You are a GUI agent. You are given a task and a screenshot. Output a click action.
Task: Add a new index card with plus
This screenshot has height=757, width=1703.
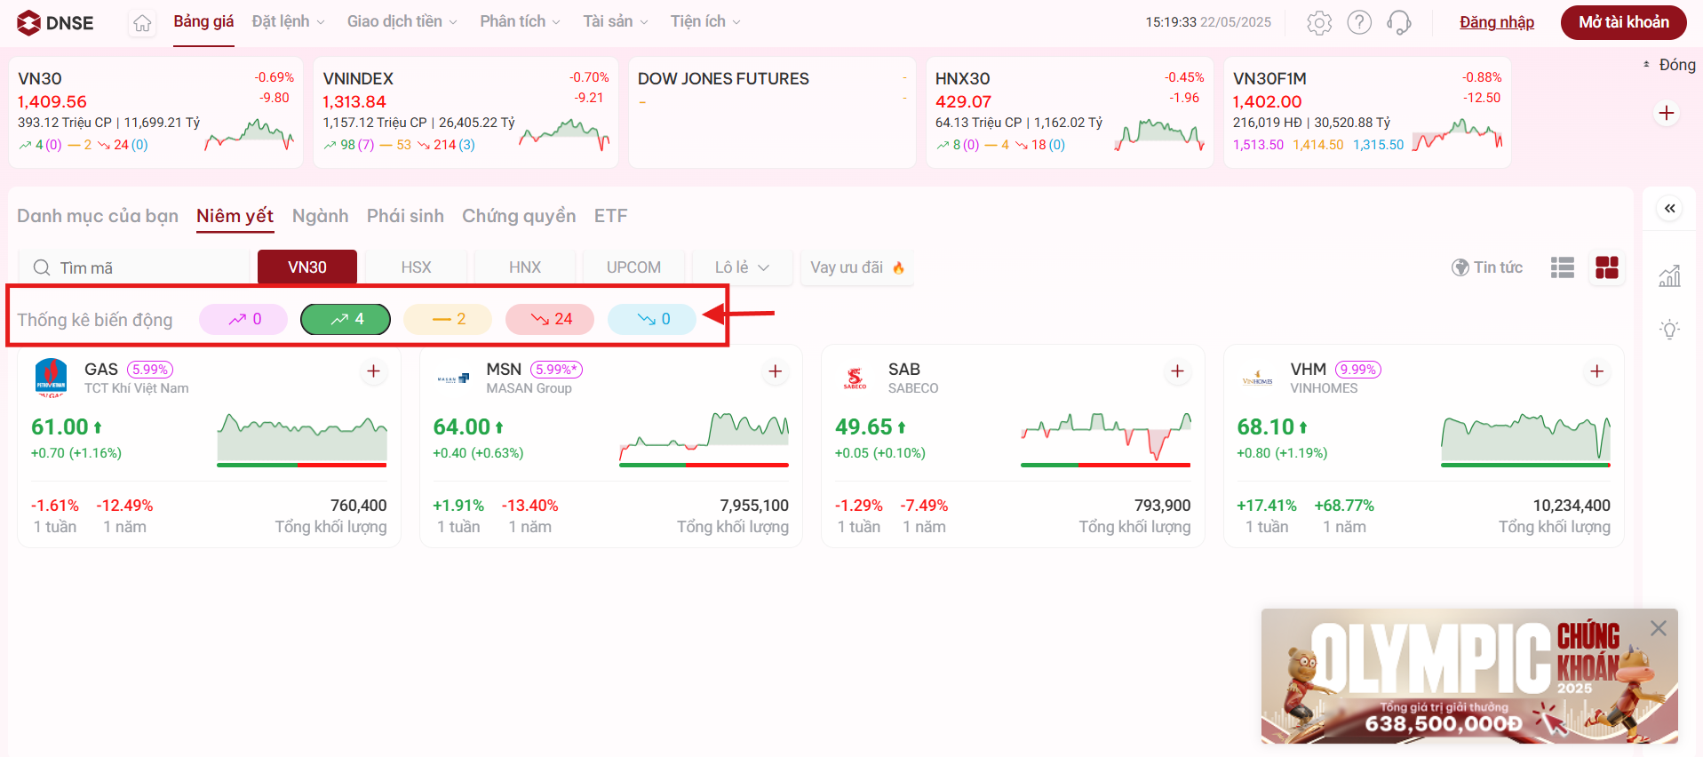1667,113
